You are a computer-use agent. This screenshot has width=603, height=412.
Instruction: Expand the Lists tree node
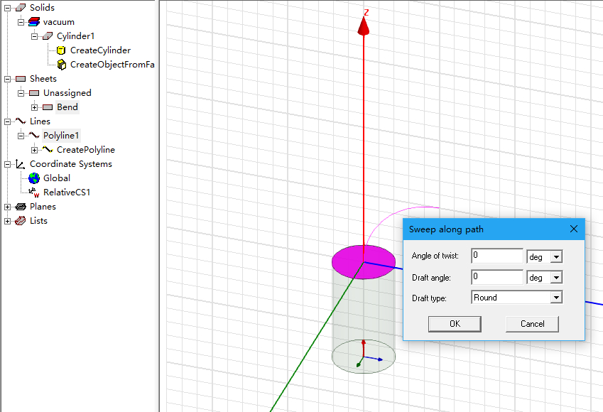pos(7,221)
